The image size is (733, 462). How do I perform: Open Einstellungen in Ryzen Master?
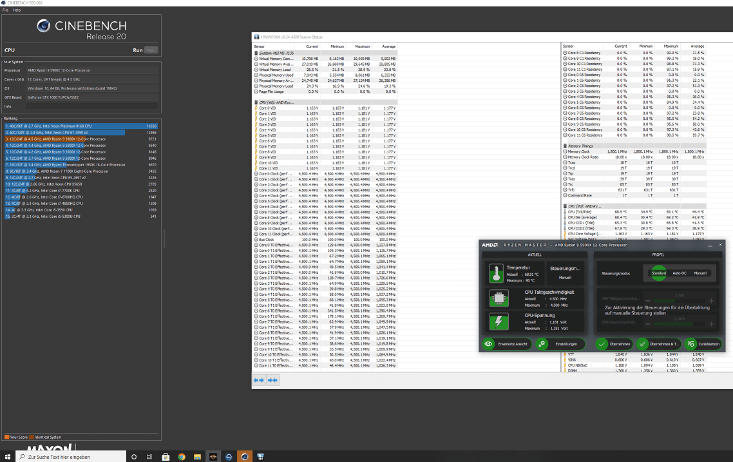tap(560, 344)
